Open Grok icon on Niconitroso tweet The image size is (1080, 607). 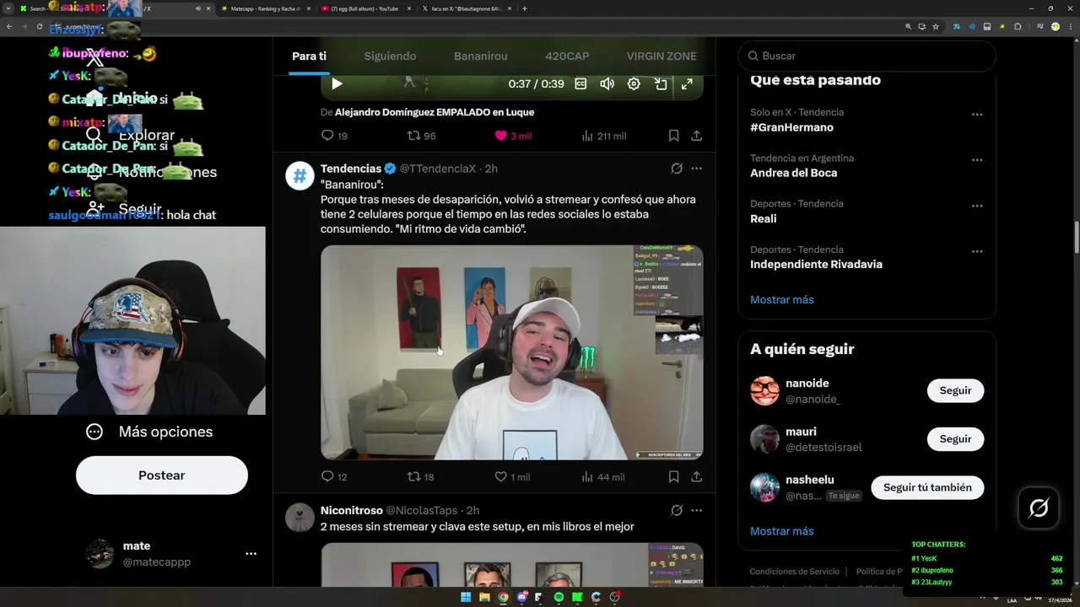coord(677,510)
